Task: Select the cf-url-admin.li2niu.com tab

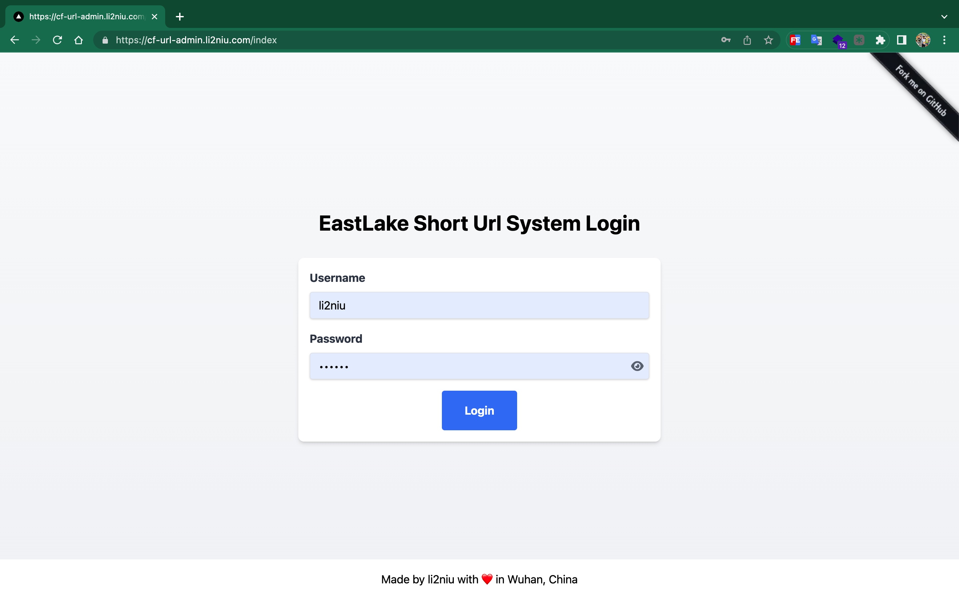Action: (x=85, y=17)
